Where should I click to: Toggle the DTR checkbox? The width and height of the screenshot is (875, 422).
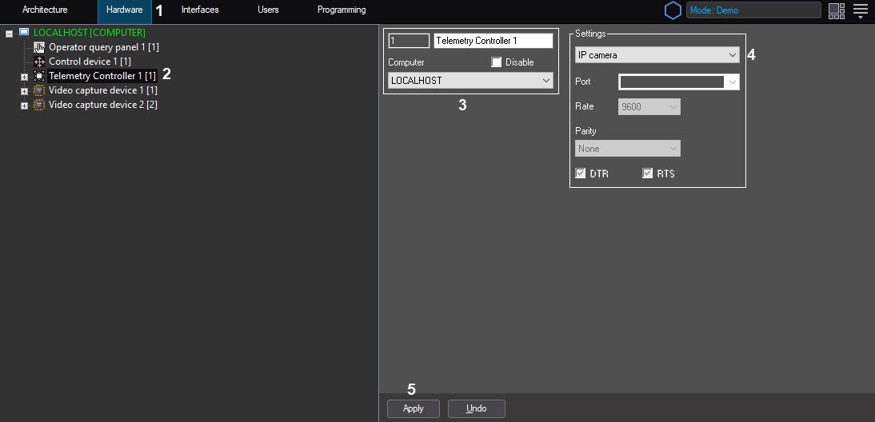(x=581, y=173)
